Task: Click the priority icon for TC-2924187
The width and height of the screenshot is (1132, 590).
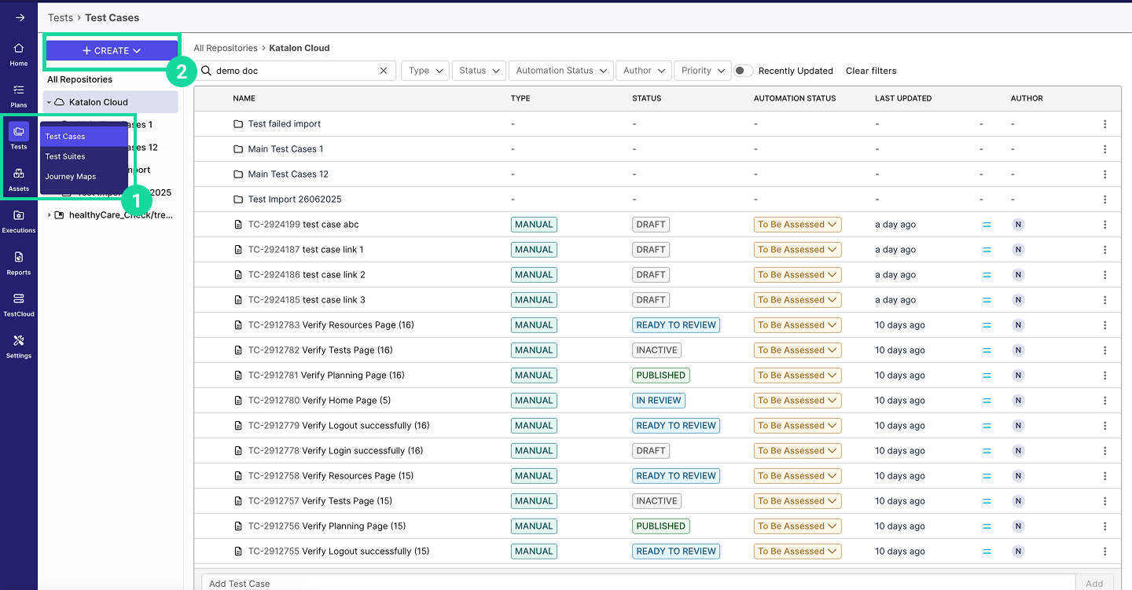Action: point(987,250)
